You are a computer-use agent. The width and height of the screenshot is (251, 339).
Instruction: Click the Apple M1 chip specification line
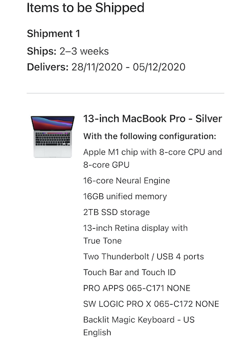[x=153, y=152]
